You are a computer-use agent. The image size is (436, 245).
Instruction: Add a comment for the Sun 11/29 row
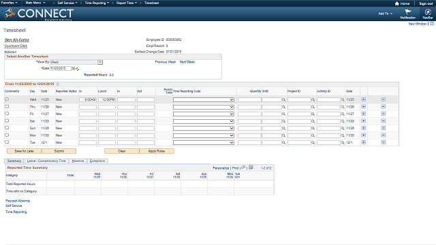click(7, 128)
